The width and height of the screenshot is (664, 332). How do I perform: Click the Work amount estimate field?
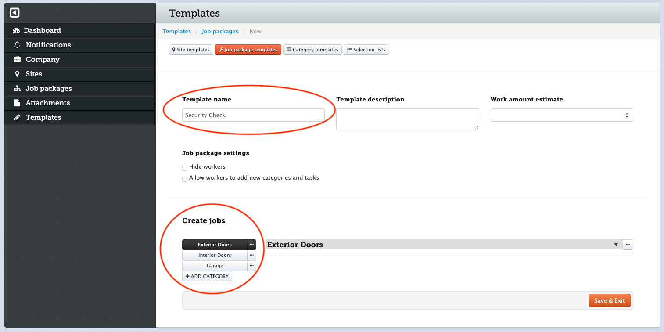pyautogui.click(x=562, y=115)
